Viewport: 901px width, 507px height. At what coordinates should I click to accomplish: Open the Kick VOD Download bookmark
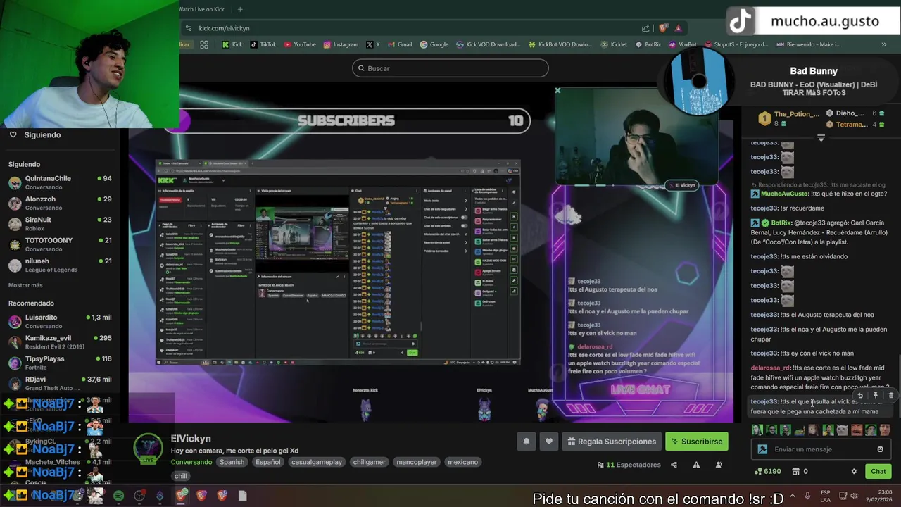489,44
